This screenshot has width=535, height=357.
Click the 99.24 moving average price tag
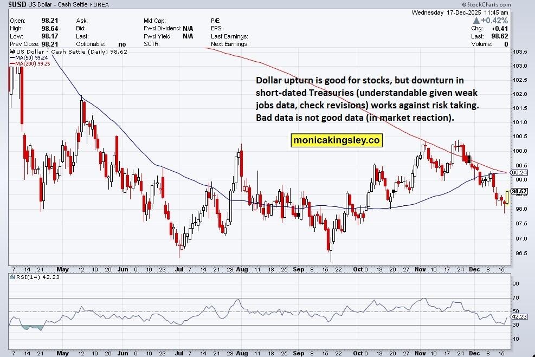[x=520, y=172]
